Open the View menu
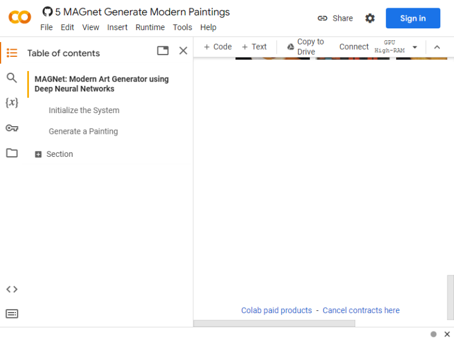454x341 pixels. [x=90, y=27]
